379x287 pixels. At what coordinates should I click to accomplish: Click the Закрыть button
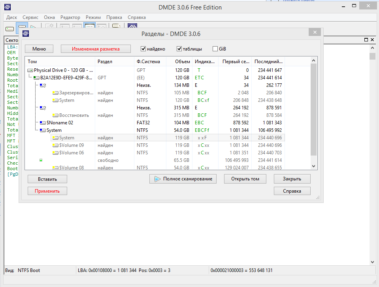292,179
